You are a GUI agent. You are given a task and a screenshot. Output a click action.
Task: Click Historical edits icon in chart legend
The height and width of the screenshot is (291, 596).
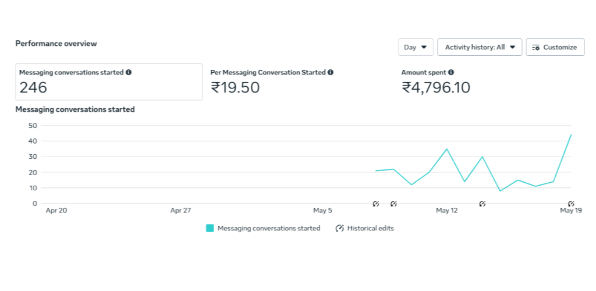339,228
